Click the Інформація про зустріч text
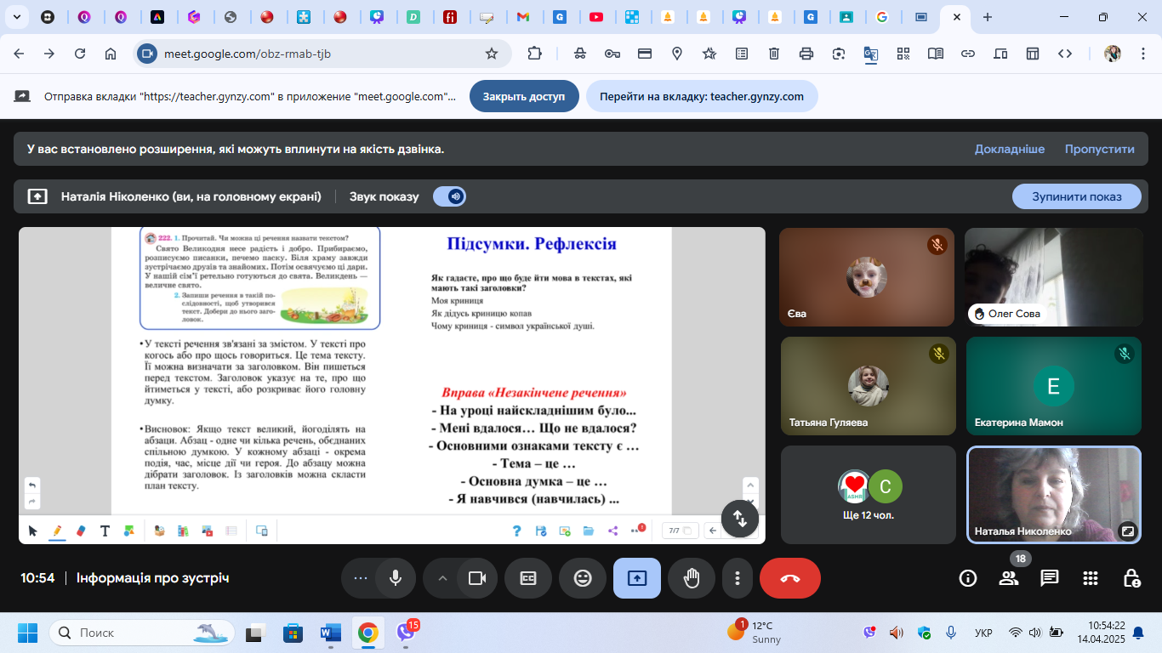The height and width of the screenshot is (653, 1162). 153,578
